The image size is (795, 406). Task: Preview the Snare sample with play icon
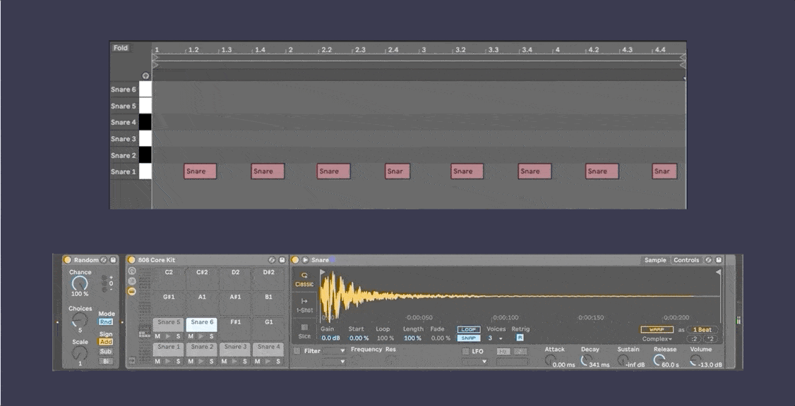tap(305, 259)
